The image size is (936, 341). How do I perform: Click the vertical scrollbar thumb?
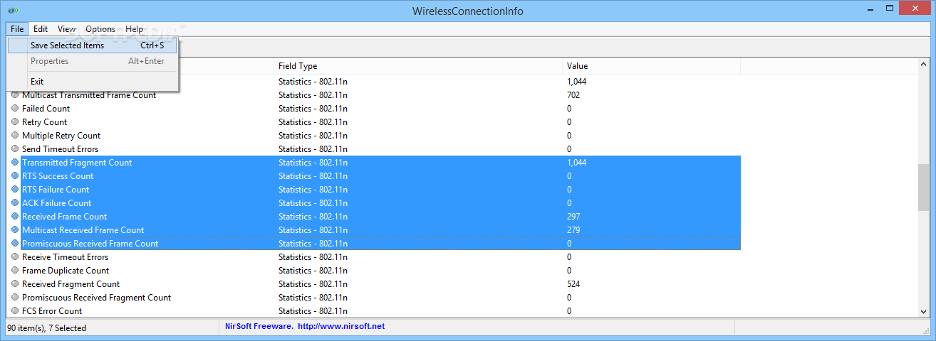pyautogui.click(x=924, y=188)
